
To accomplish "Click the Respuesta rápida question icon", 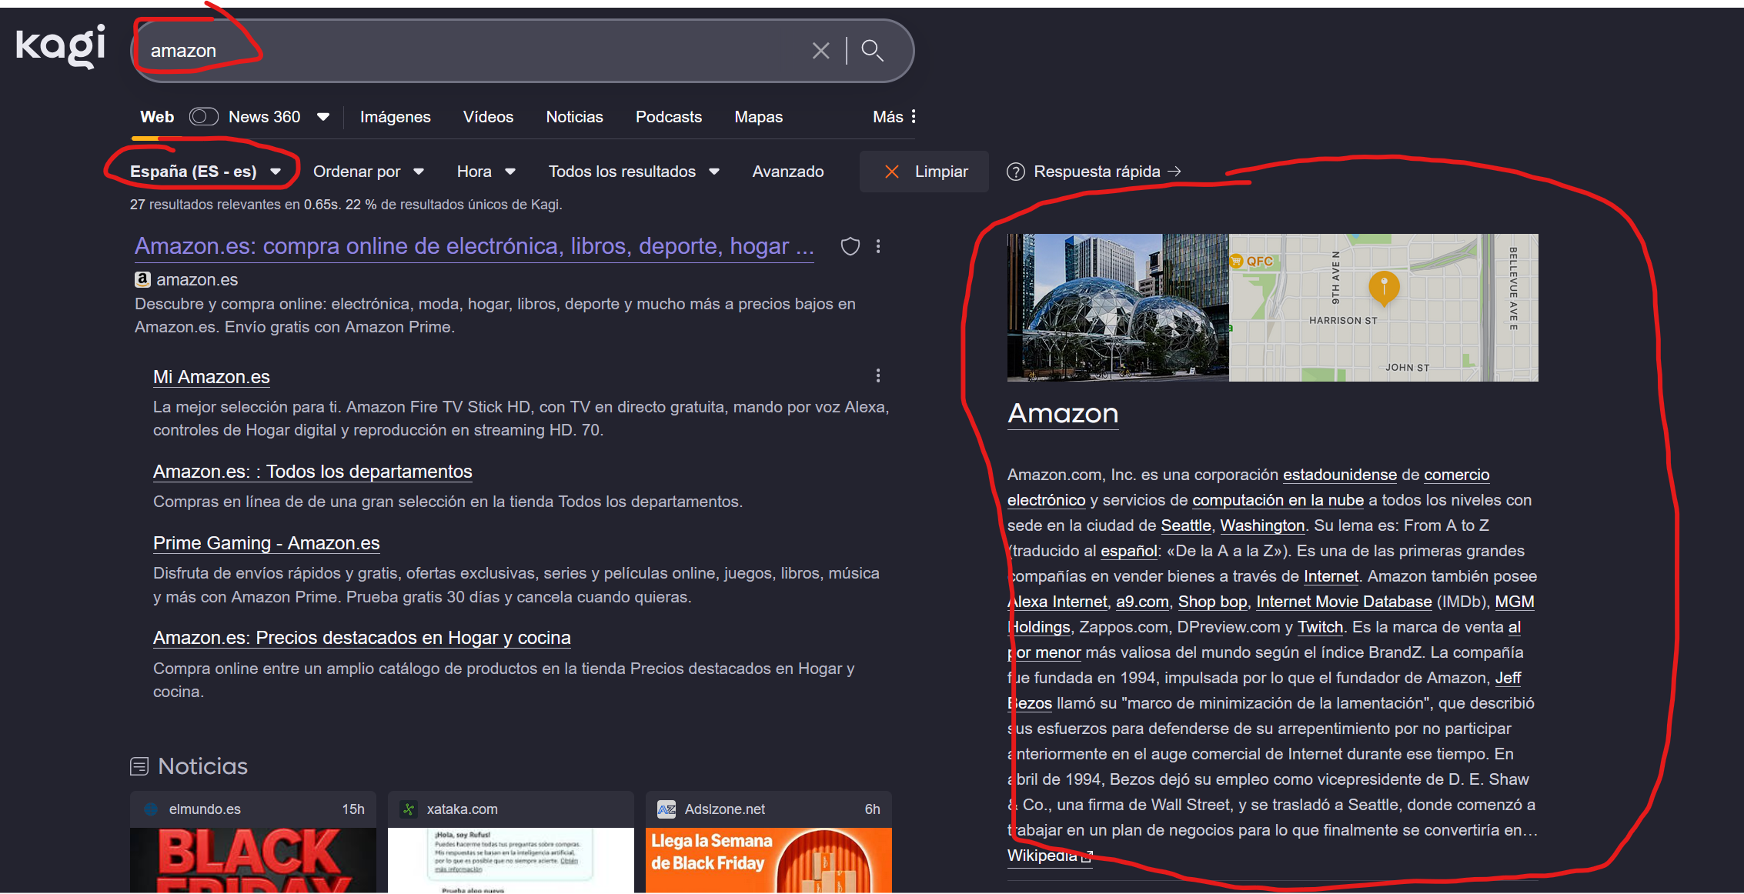I will tap(1016, 172).
